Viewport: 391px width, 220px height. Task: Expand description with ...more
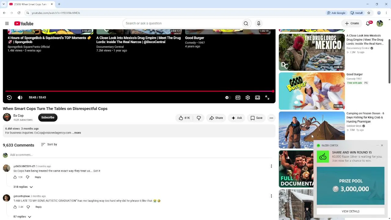[77, 133]
